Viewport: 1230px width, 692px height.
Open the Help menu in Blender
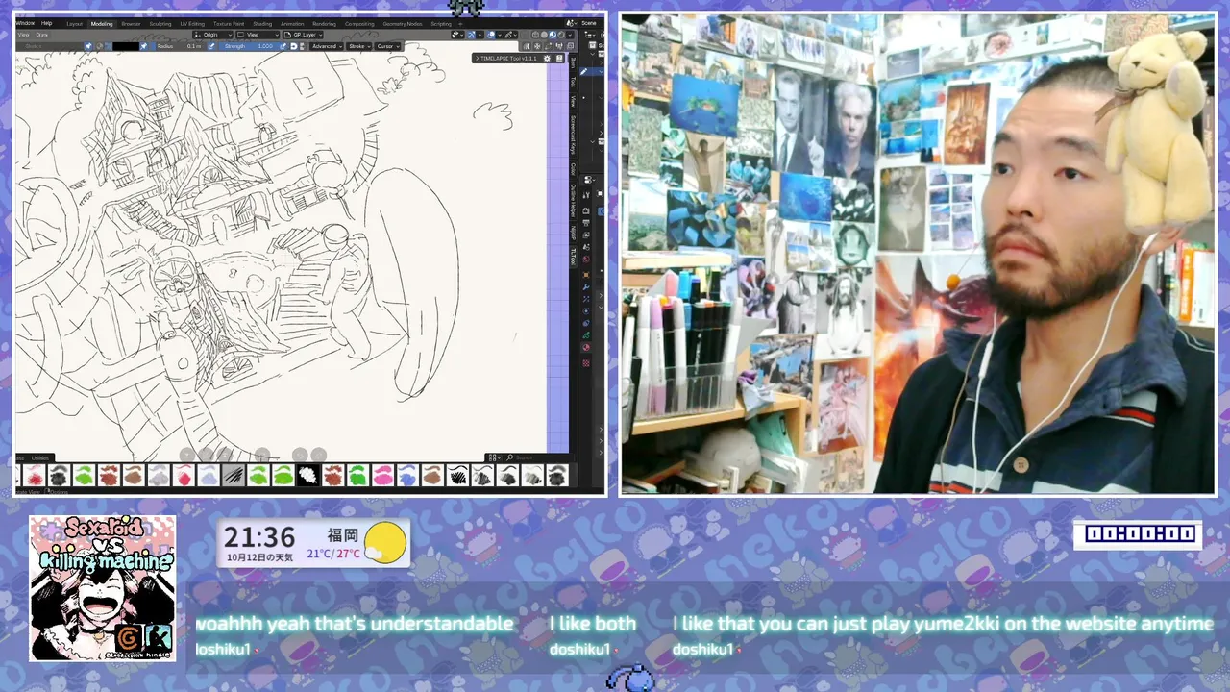point(46,23)
